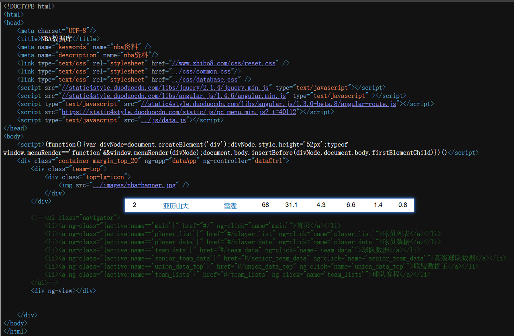514x336 pixels.
Task: Open the ../js/data.js script link
Action: point(163,120)
